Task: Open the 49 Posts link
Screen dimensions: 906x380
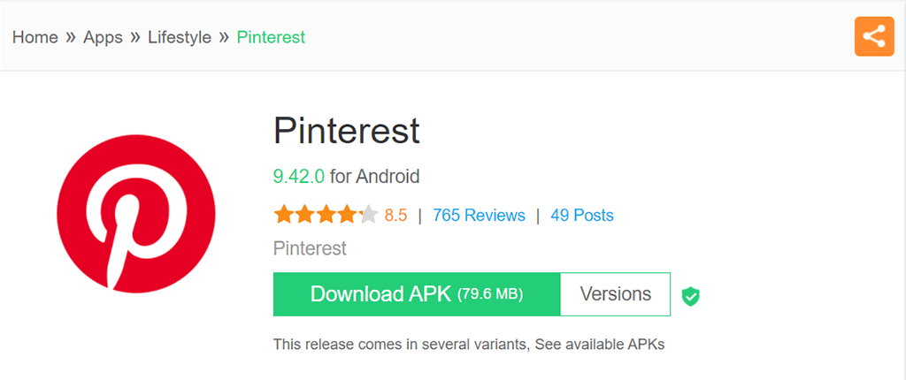Action: (x=581, y=215)
